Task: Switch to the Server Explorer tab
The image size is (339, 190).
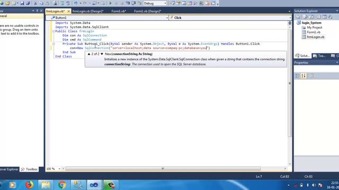Action: [9, 169]
